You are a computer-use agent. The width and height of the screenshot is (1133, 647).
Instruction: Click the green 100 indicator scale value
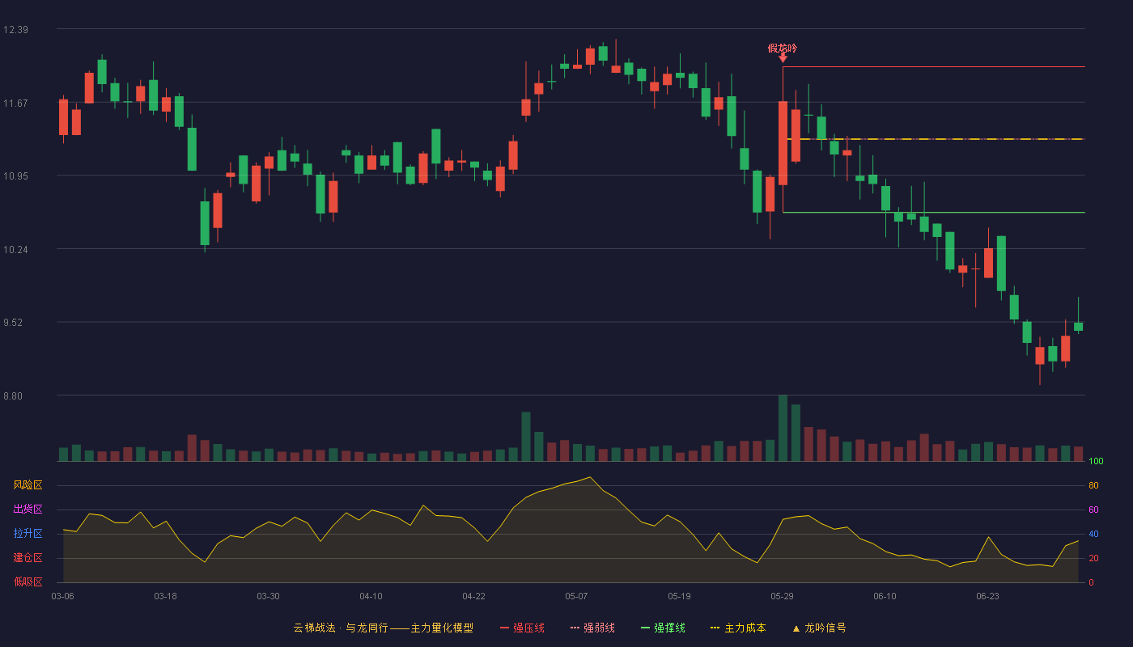click(x=1096, y=462)
